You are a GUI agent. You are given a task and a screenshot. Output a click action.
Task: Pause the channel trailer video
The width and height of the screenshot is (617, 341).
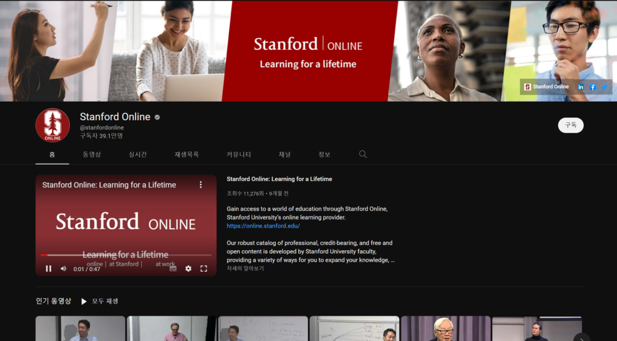[48, 269]
